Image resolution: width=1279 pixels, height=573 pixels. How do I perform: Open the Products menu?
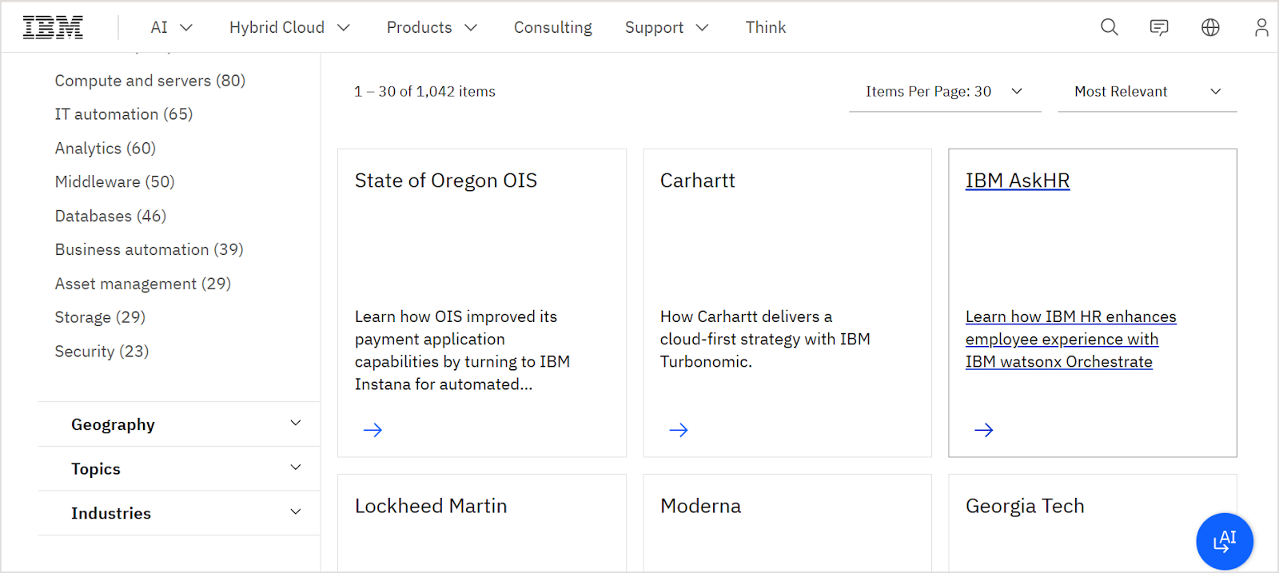coord(432,27)
